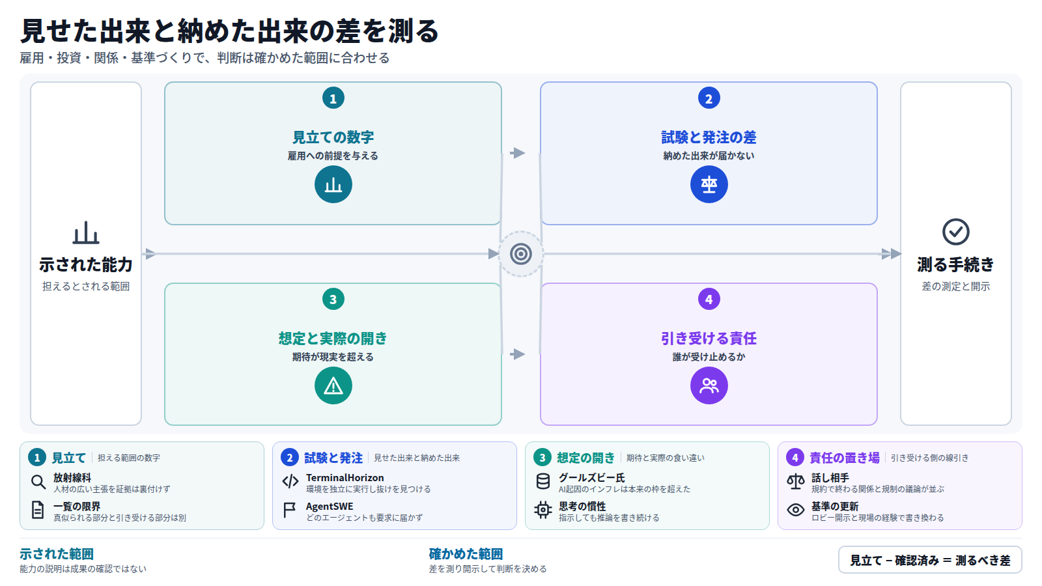Click the formula box 見立て − 確認済み = 測るべき差
The height and width of the screenshot is (586, 1042).
[x=930, y=560]
